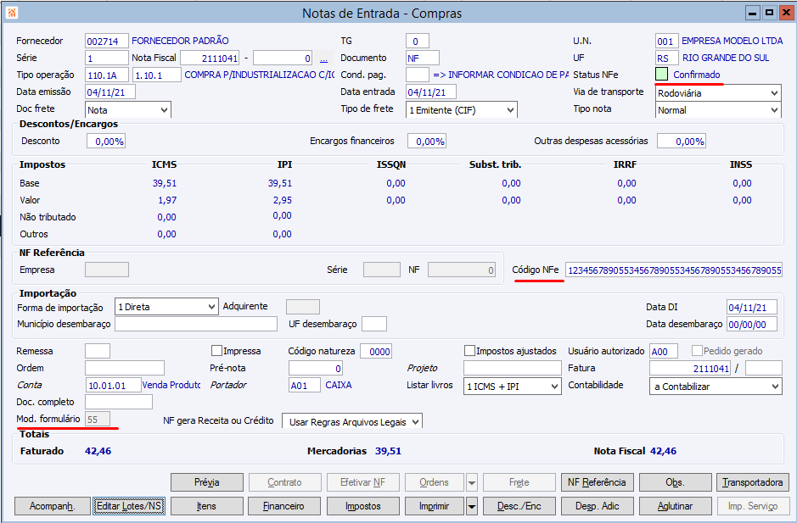Open the Itens button
797x523 pixels.
207,506
